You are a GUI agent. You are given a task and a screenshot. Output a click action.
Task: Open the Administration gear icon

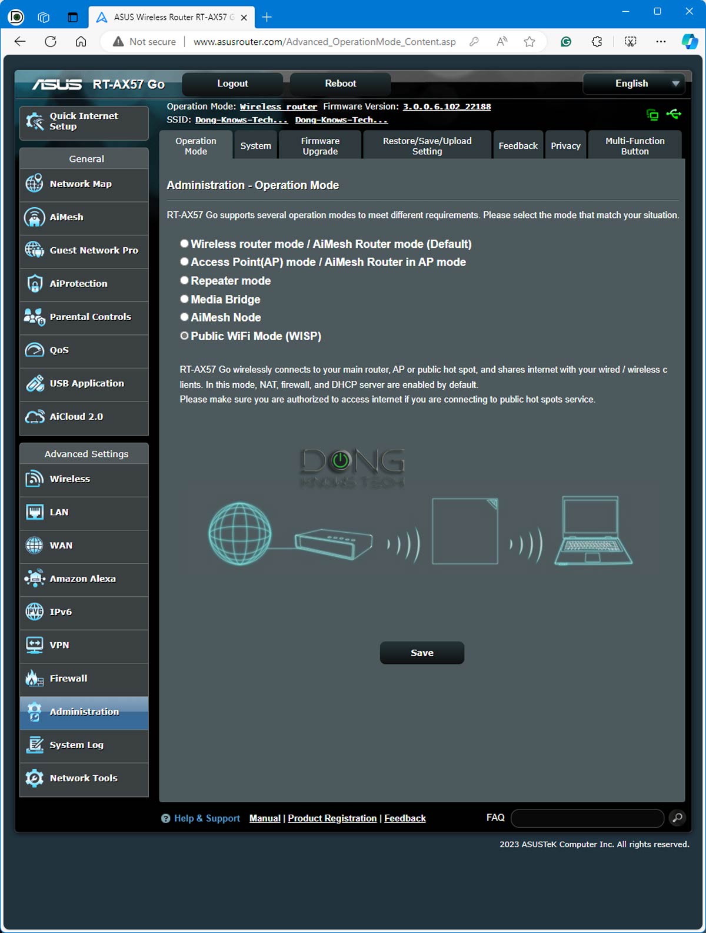tap(34, 712)
